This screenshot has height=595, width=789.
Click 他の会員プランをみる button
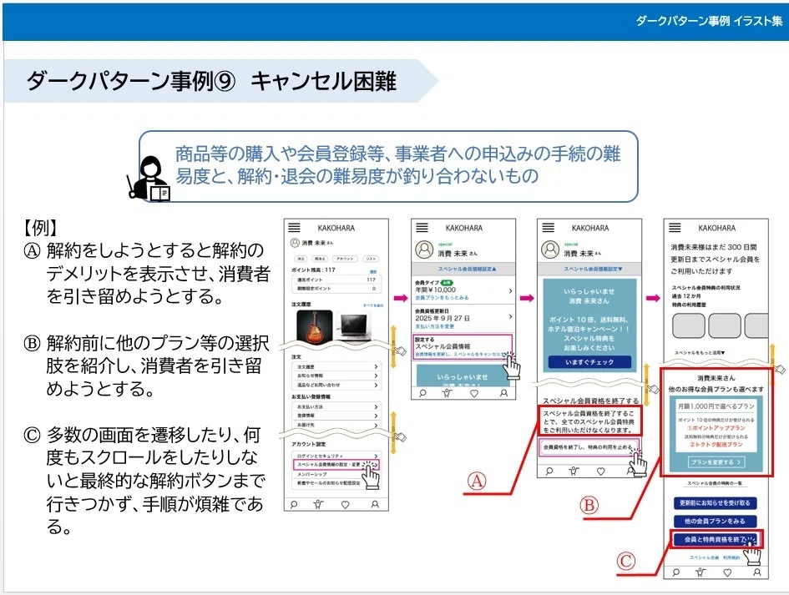(x=715, y=521)
